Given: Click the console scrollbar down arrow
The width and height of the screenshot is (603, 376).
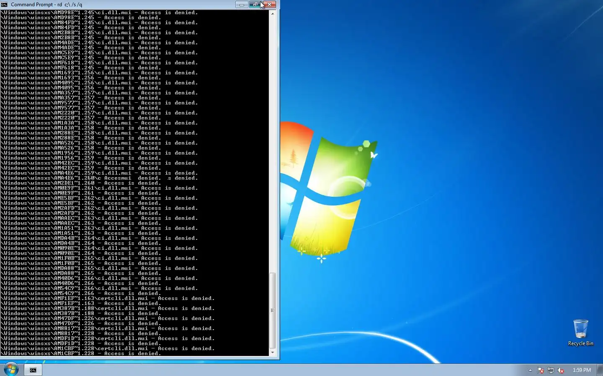Looking at the screenshot, I should coord(273,353).
